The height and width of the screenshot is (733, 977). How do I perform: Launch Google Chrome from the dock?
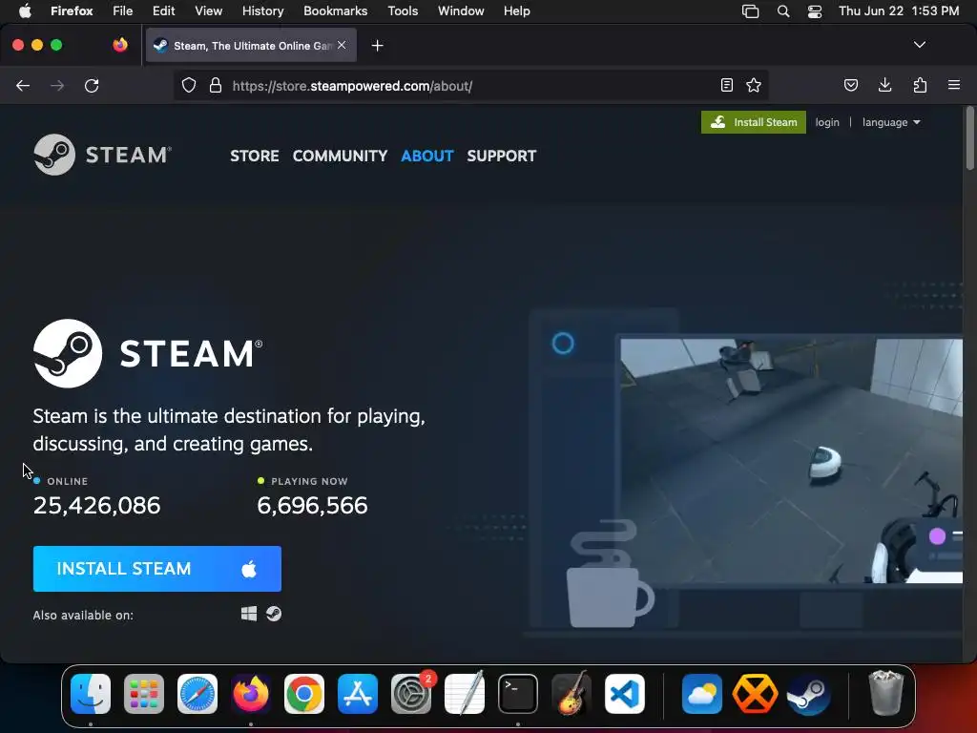[304, 694]
